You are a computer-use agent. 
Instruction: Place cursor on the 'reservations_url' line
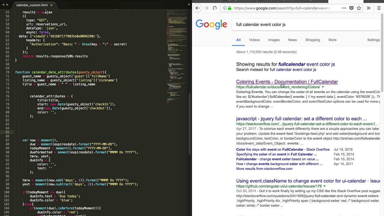coord(46,24)
